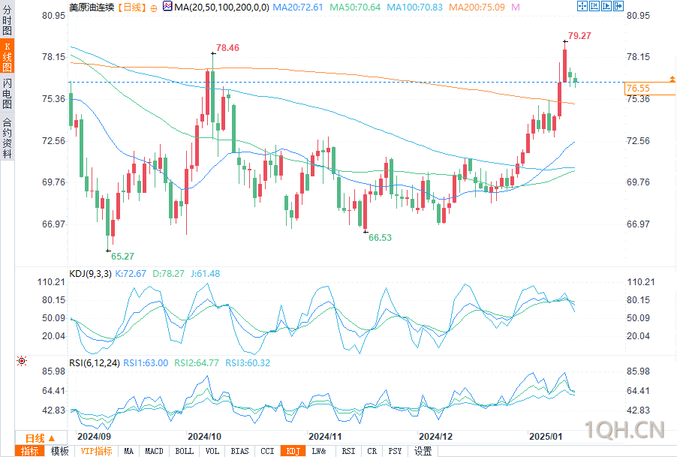Image resolution: width=677 pixels, height=457 pixels.
Task: Select the MACD indicator button
Action: (x=154, y=452)
